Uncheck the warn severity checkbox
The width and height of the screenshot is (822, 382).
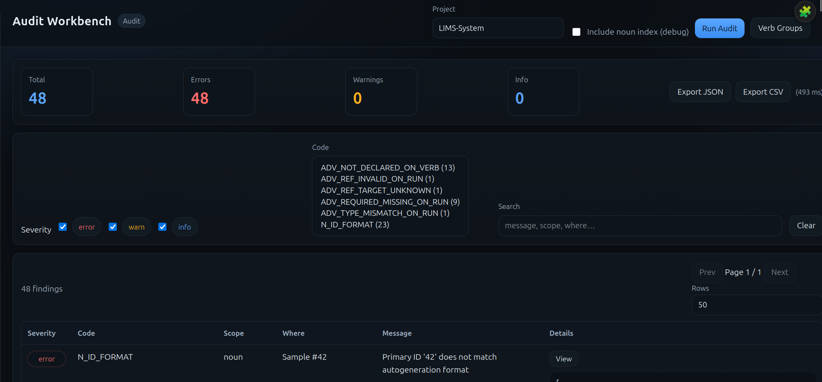[x=113, y=227]
